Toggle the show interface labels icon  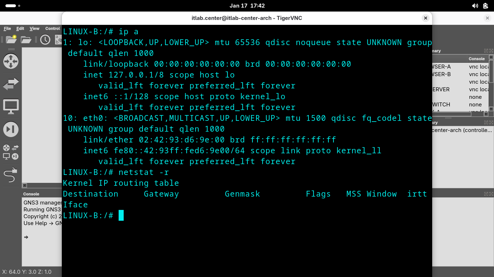(x=58, y=39)
